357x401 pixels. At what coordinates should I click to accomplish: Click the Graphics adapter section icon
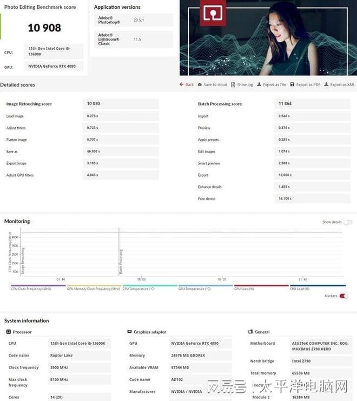click(129, 332)
